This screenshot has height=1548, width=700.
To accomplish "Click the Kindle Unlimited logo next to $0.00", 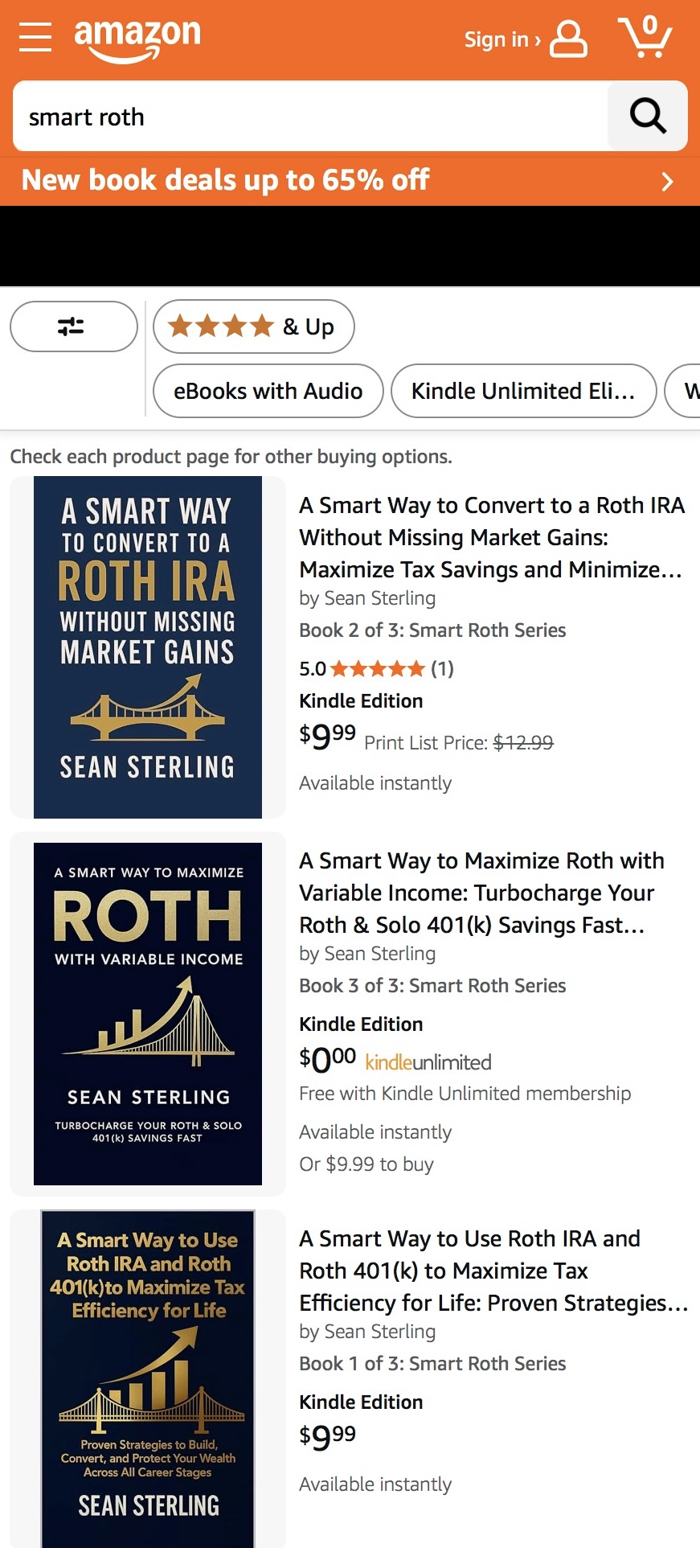I will point(426,1061).
